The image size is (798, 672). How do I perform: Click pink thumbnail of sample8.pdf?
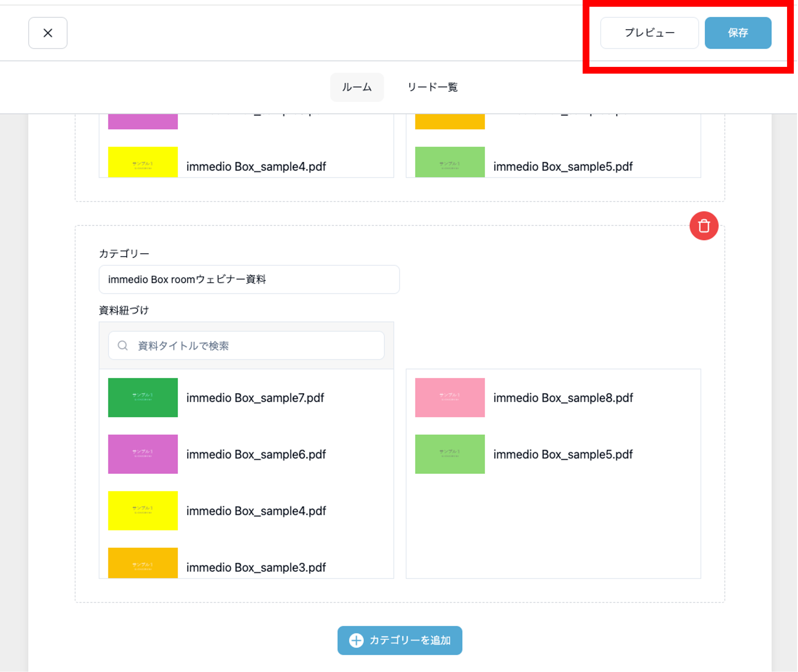[450, 397]
